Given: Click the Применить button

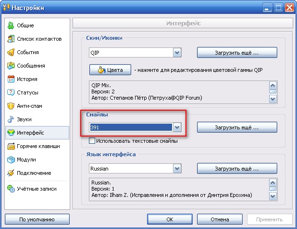Looking at the screenshot, I should tap(270, 219).
